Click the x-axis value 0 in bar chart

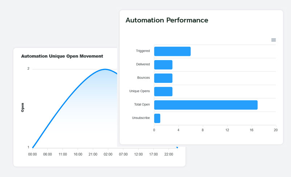point(154,130)
